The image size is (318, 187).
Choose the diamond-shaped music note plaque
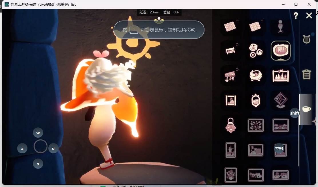[x=281, y=100]
